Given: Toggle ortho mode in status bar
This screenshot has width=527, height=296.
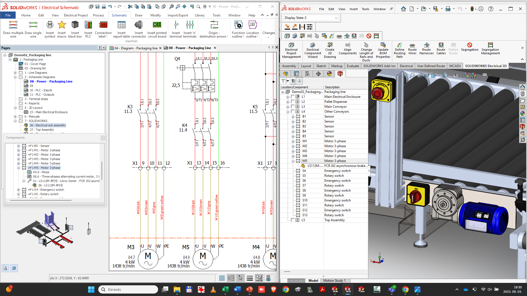Looking at the screenshot, I should 231,278.
